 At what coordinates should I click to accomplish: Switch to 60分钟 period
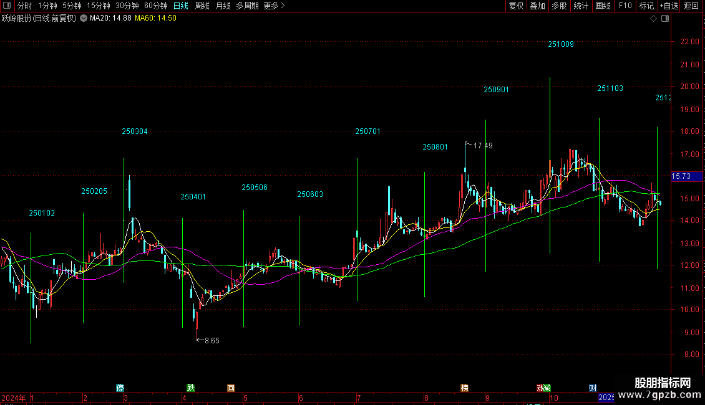(x=155, y=6)
